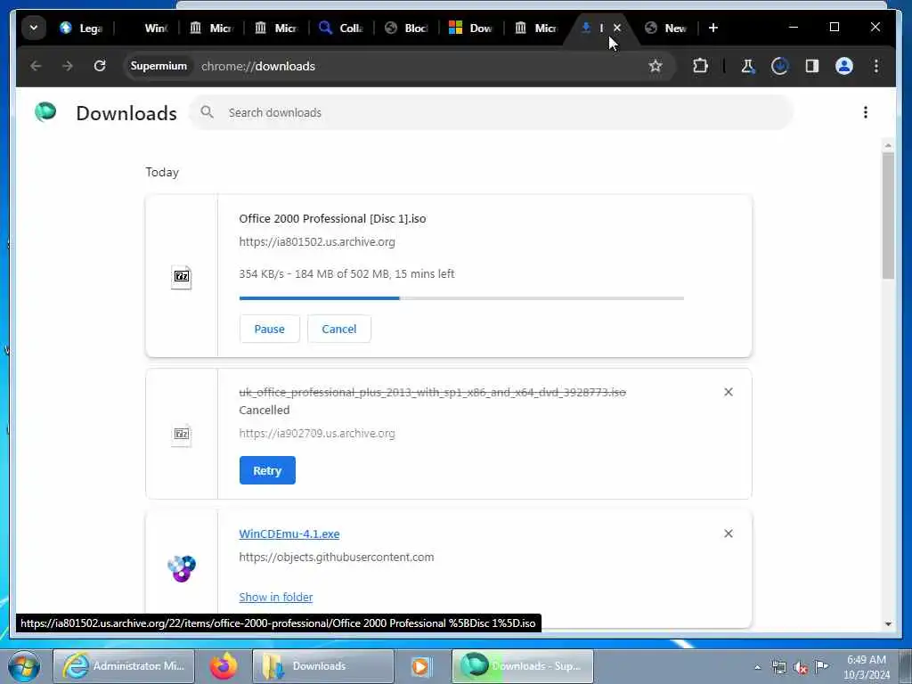This screenshot has height=684, width=912.
Task: Open the WinCDEmu-4.1.exe file link
Action: 289,534
